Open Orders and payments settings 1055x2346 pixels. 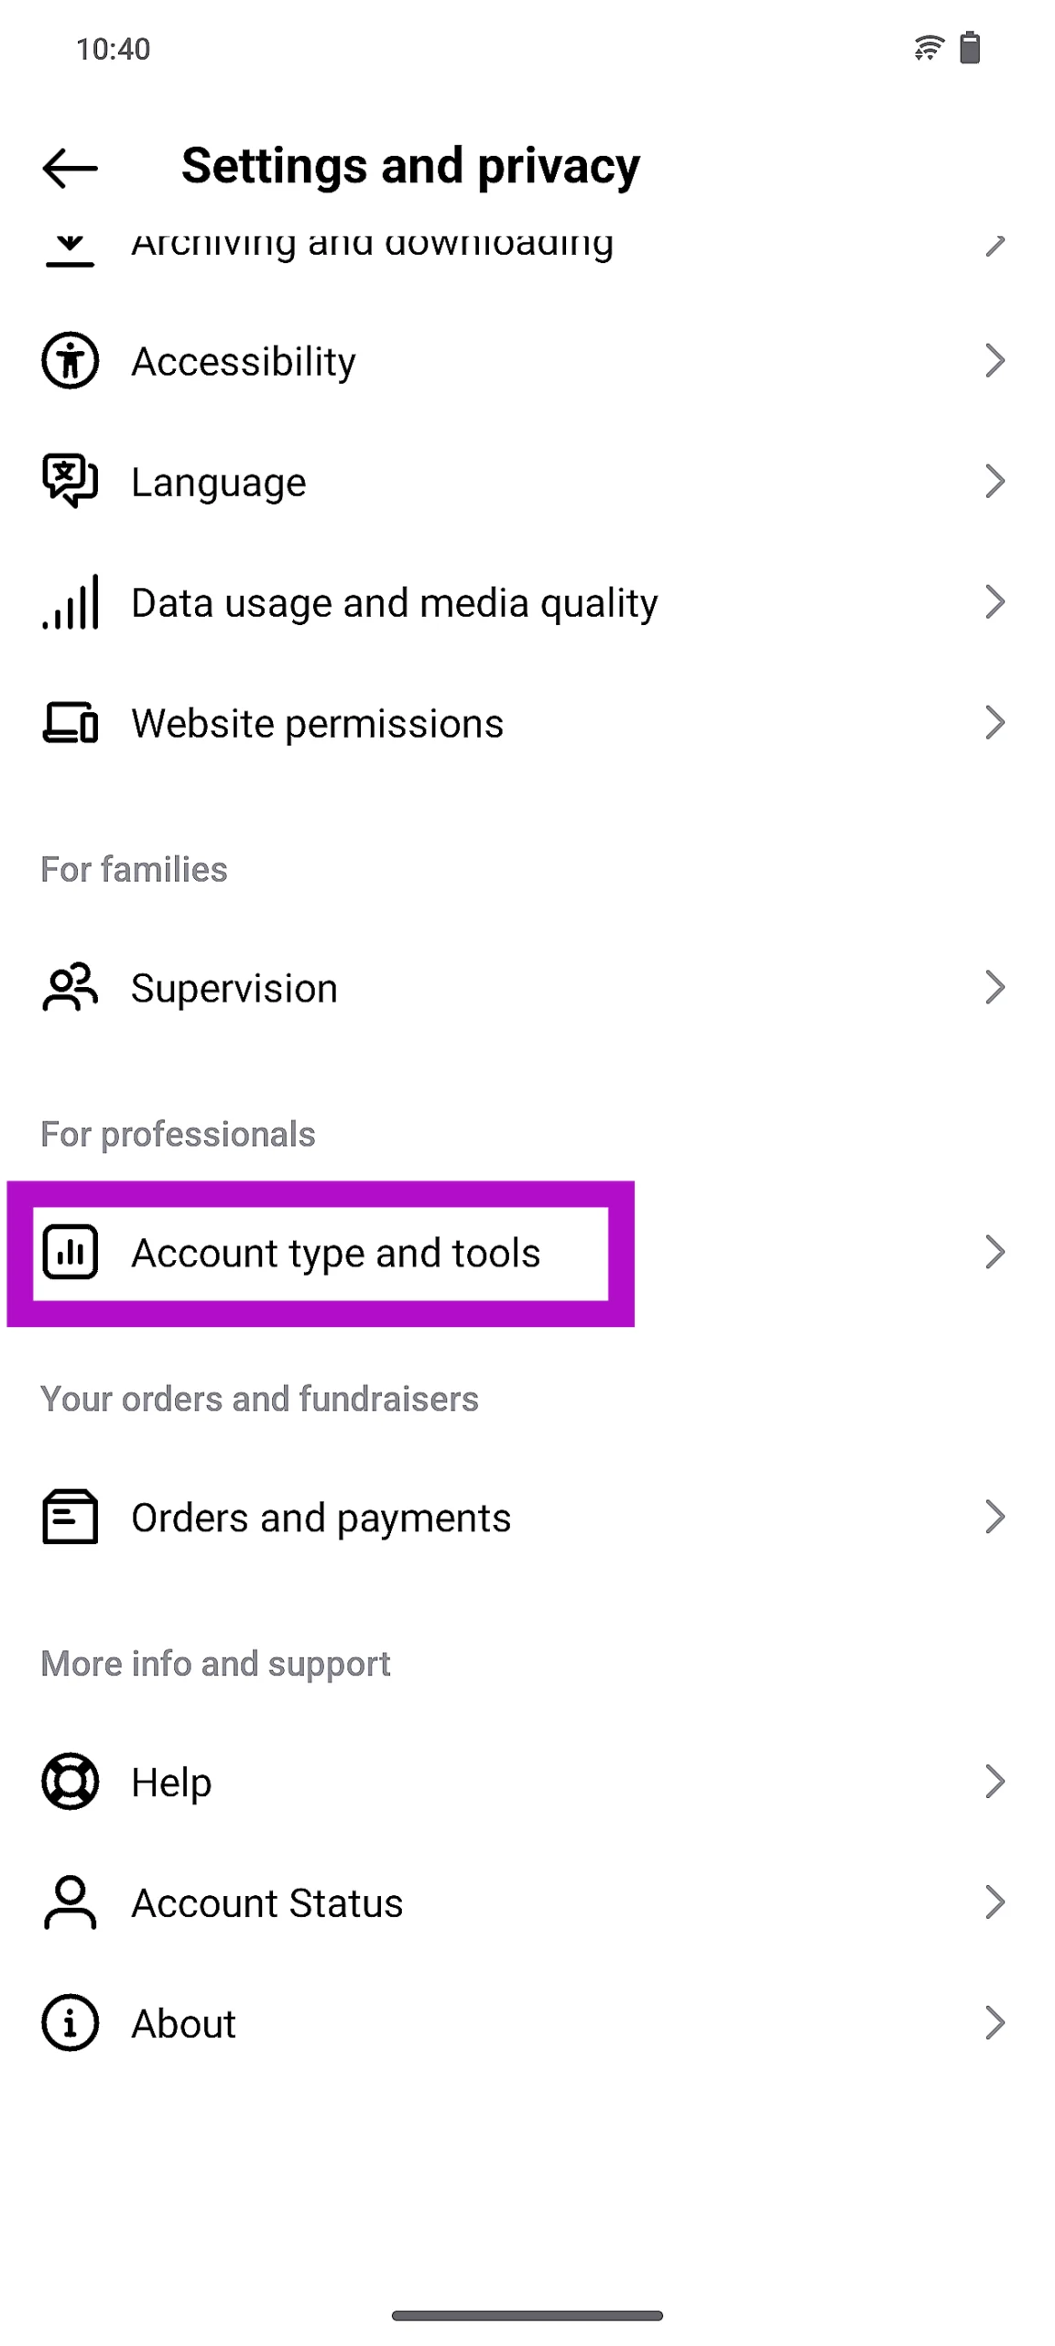click(x=321, y=1518)
